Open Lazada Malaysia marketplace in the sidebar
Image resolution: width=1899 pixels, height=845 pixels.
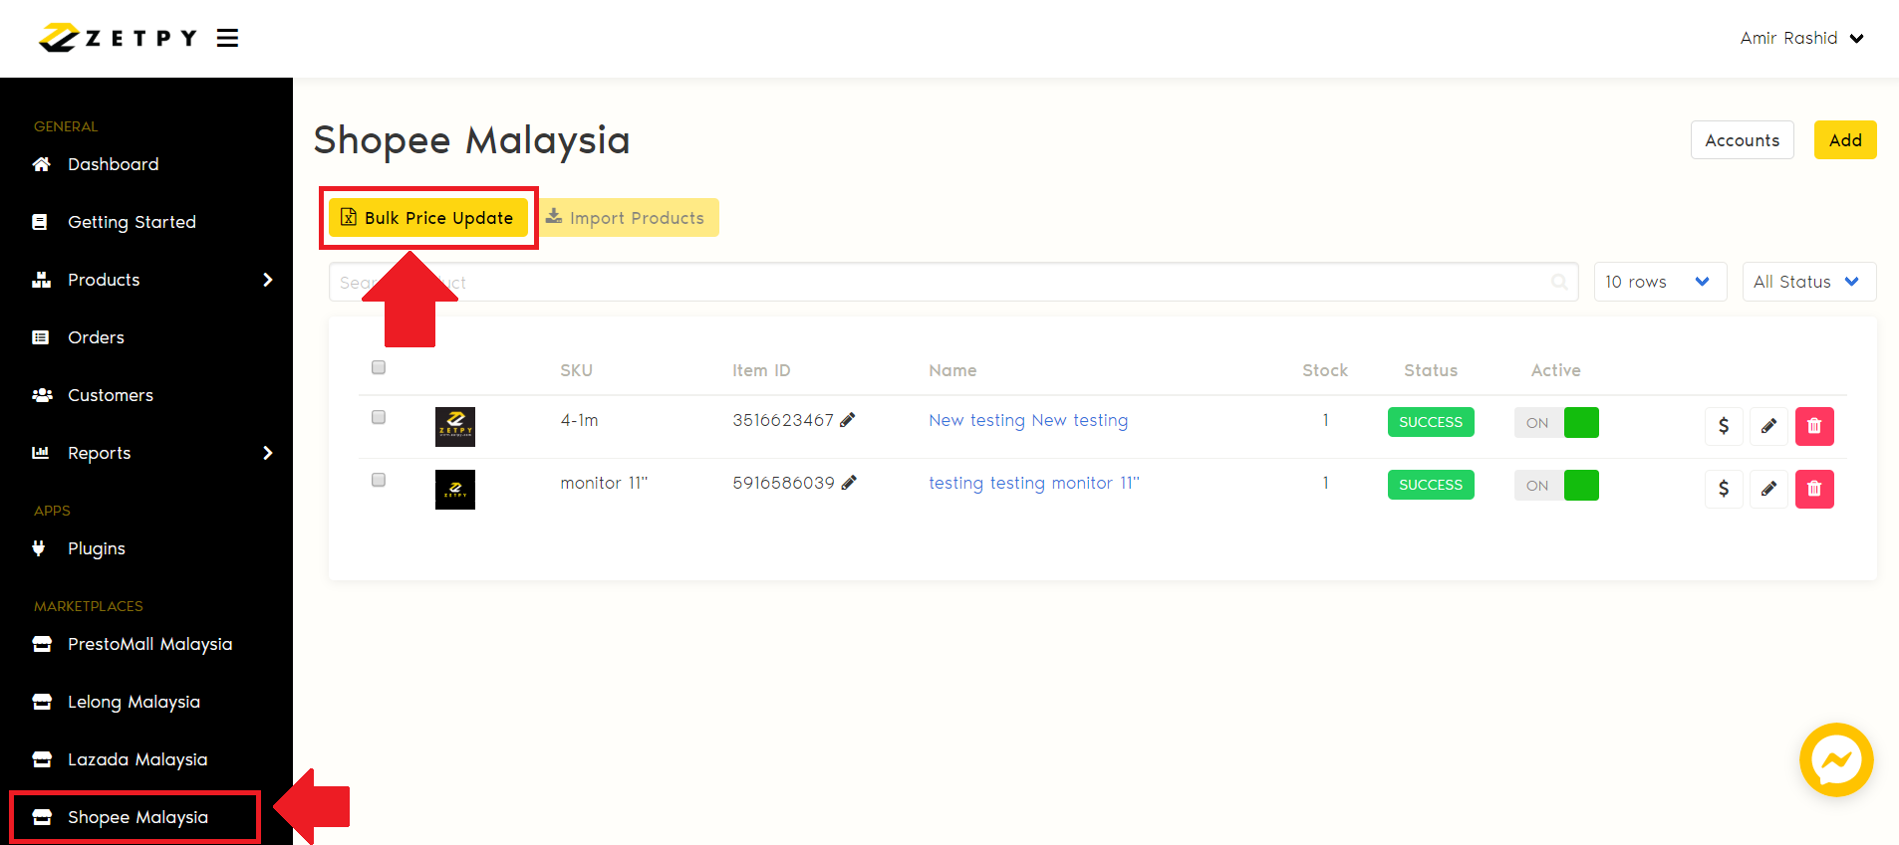[x=137, y=759]
